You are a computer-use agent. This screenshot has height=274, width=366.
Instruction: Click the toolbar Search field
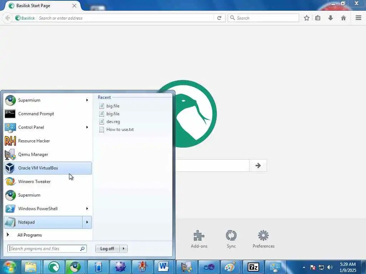(x=263, y=18)
